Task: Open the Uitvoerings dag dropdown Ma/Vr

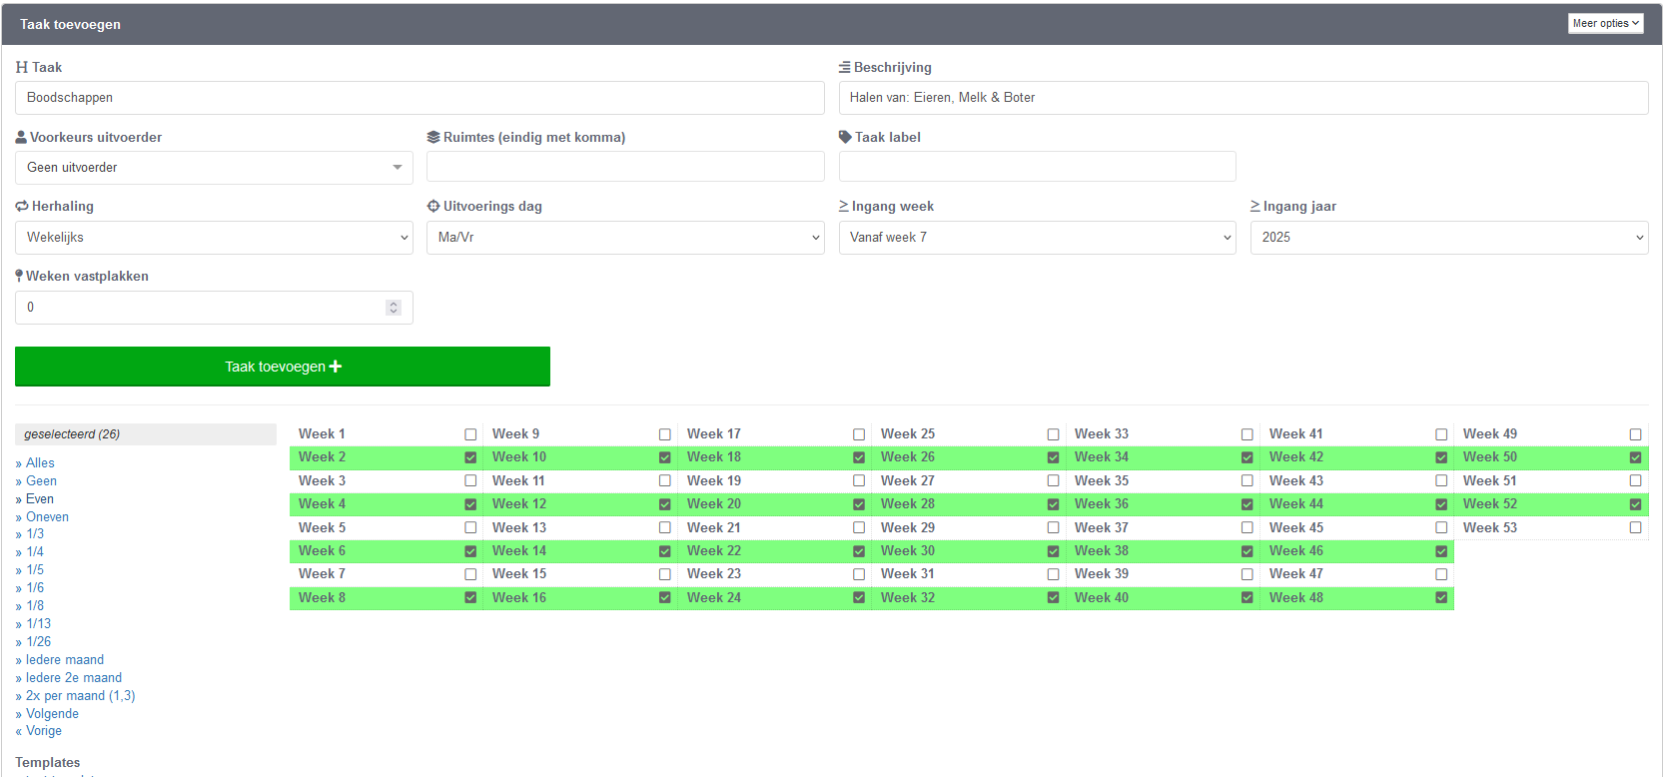Action: point(625,238)
